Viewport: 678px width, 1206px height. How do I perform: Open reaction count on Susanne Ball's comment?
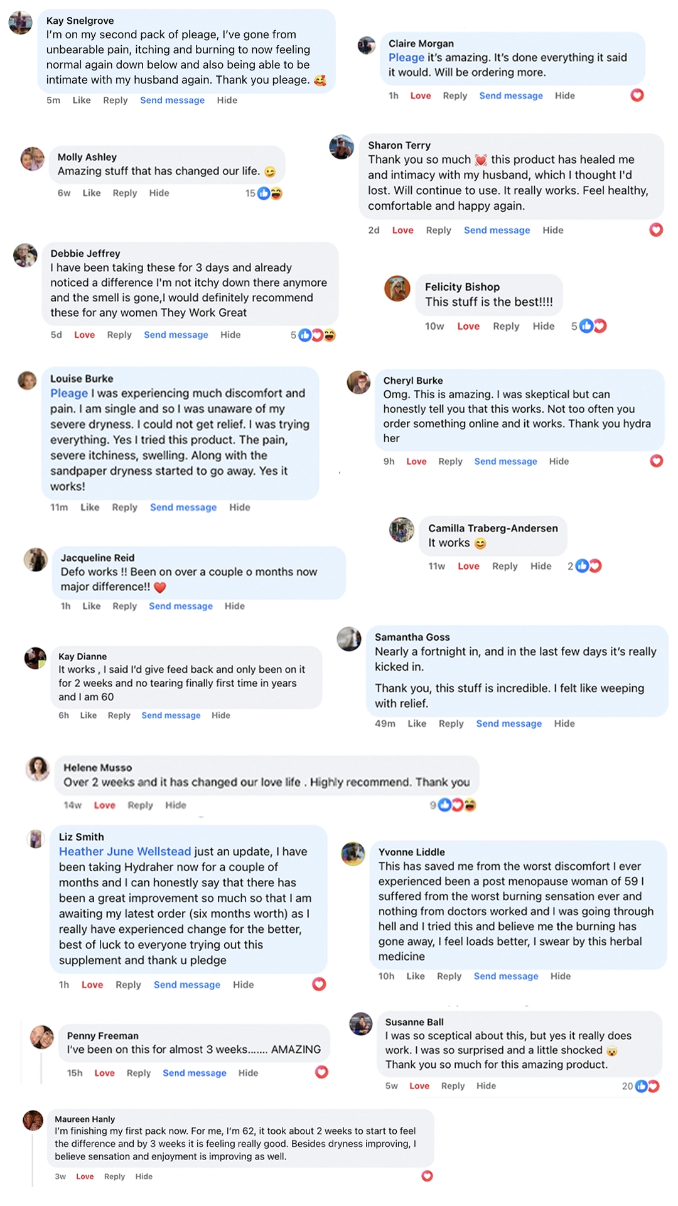646,1086
